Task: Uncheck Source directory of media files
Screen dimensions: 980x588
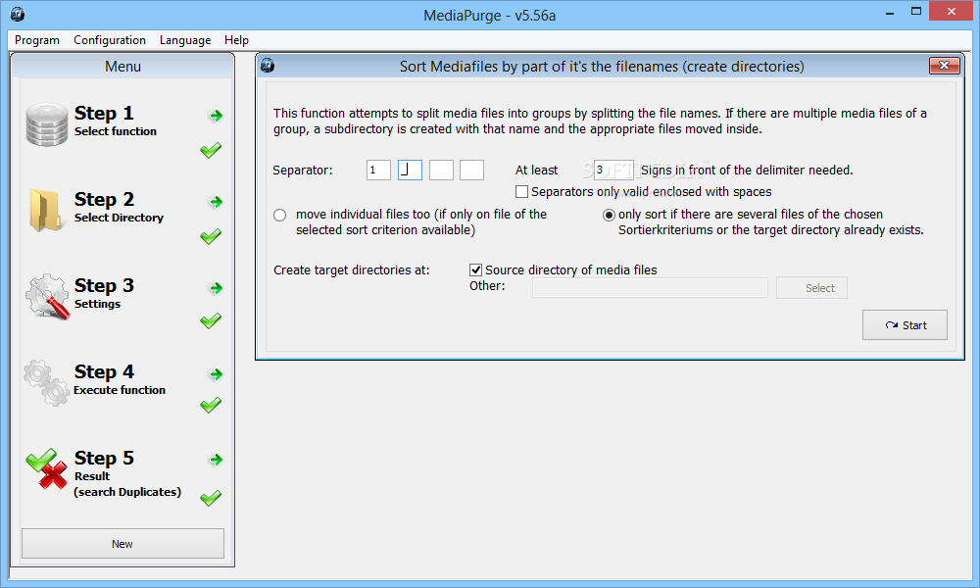Action: coord(475,269)
